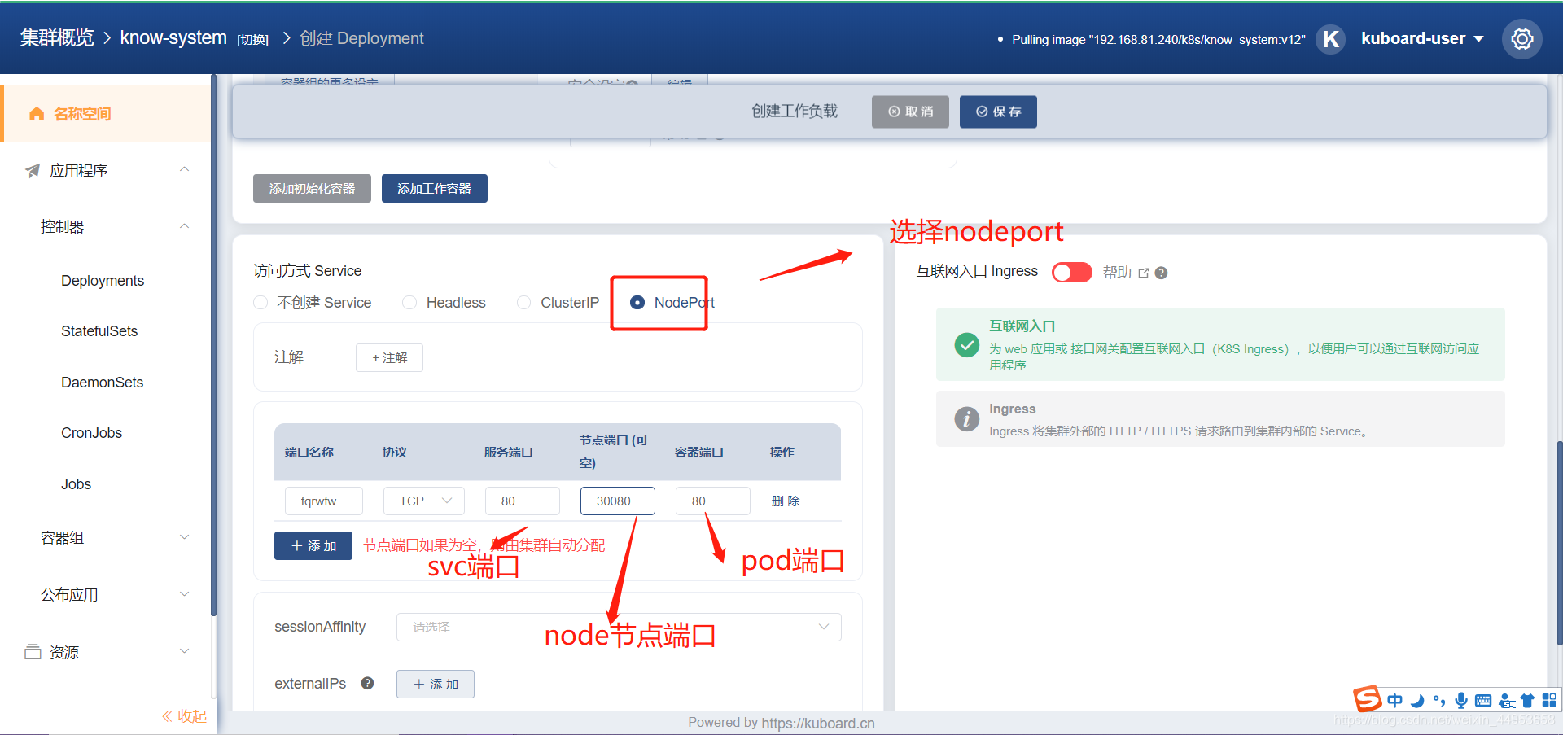The image size is (1563, 735).
Task: Open Jobs in the sidebar
Action: click(76, 484)
